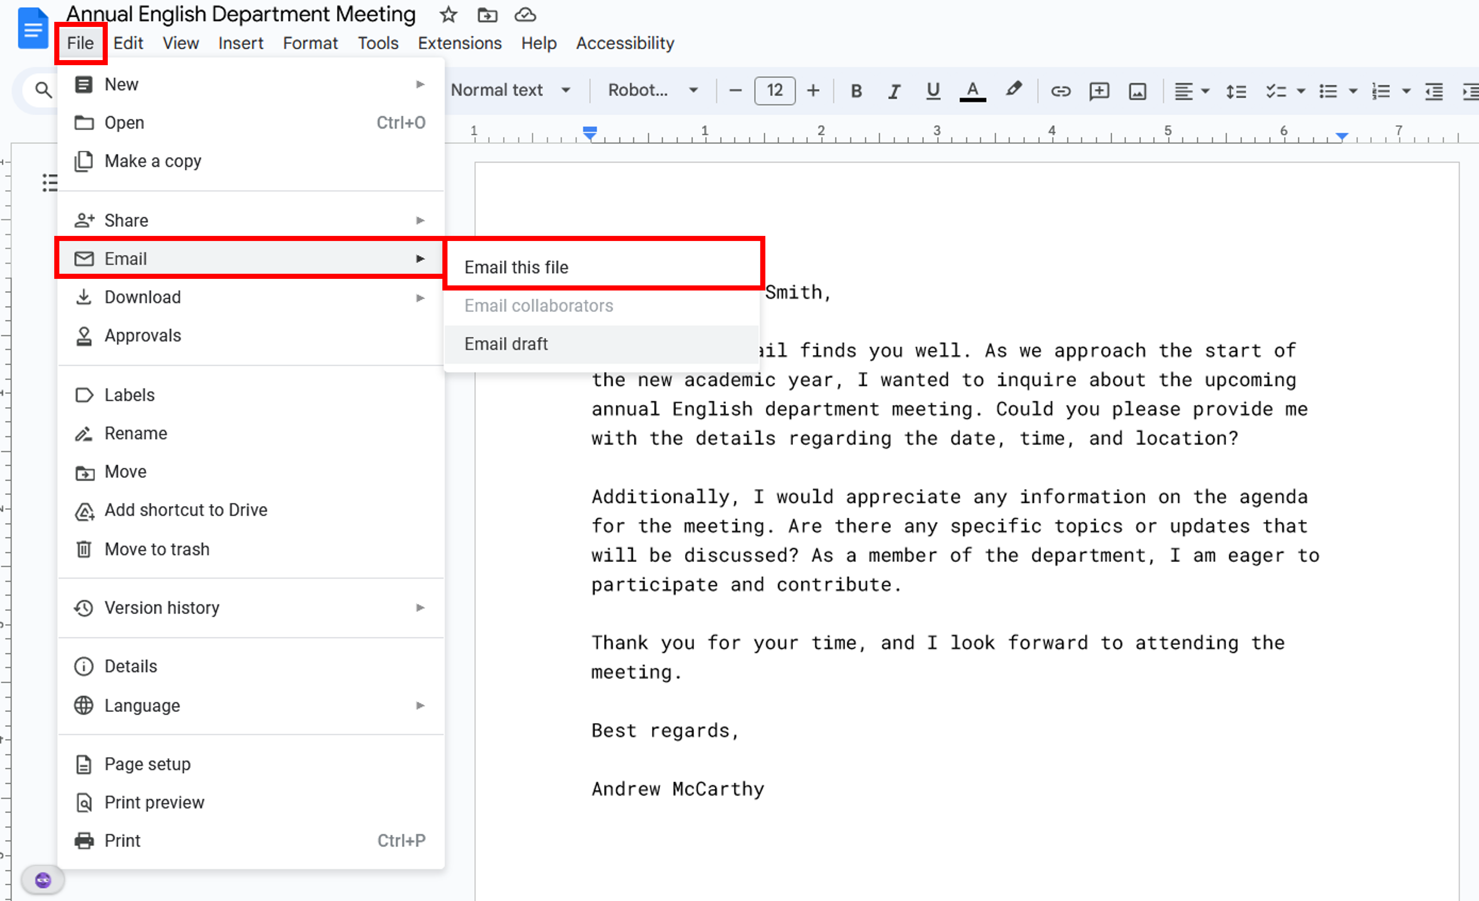Expand the Download submenu
Screen dimensions: 1479x901
click(250, 297)
